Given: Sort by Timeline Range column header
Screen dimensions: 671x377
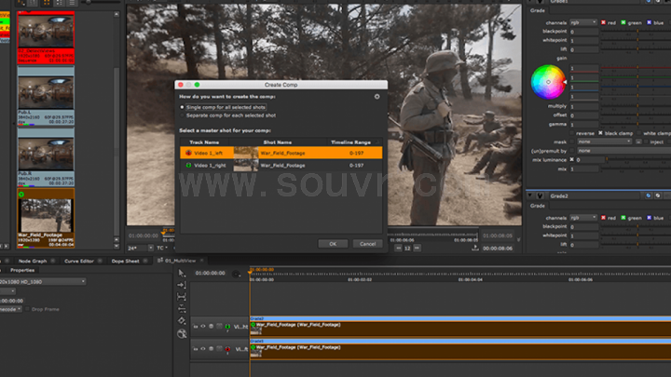Looking at the screenshot, I should point(350,142).
